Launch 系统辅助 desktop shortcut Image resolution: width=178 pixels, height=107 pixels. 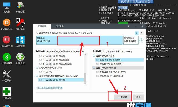(20, 42)
